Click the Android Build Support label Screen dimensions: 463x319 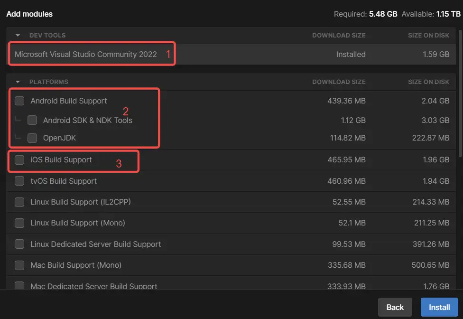click(x=69, y=101)
